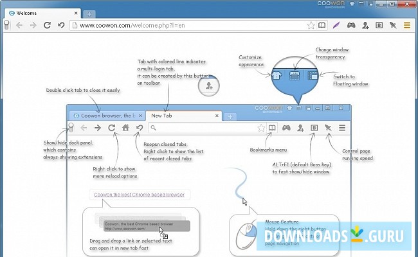Click the text 'Double click tab to close it easily'
This screenshot has height=257, width=418.
coord(83,91)
